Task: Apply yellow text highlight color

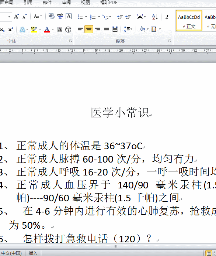Action: tap(34, 30)
